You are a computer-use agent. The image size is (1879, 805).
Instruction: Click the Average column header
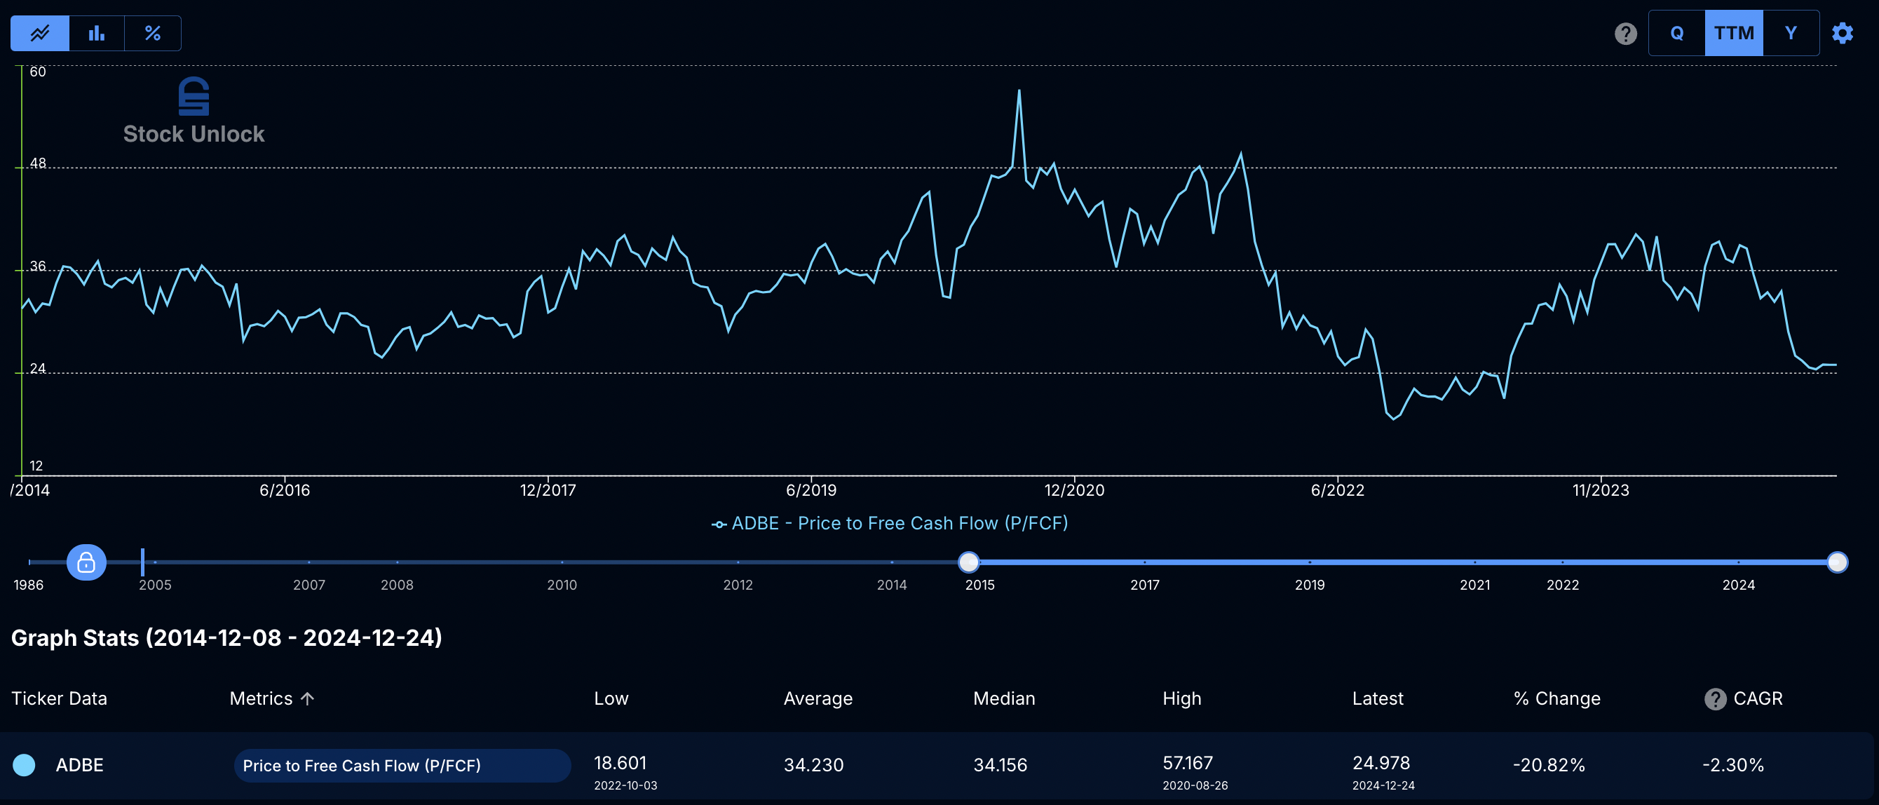818,698
